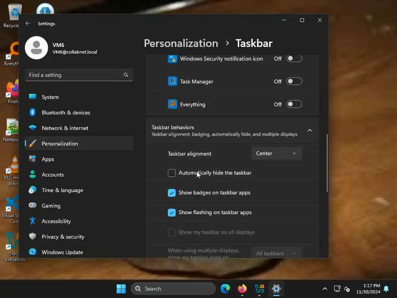The height and width of the screenshot is (298, 397).
Task: Click the muted volume tray icon
Action: coord(347,289)
